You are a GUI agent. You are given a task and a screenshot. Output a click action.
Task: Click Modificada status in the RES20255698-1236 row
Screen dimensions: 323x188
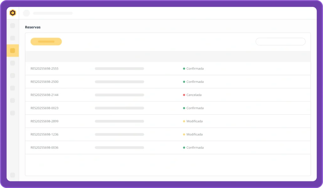[x=194, y=134]
